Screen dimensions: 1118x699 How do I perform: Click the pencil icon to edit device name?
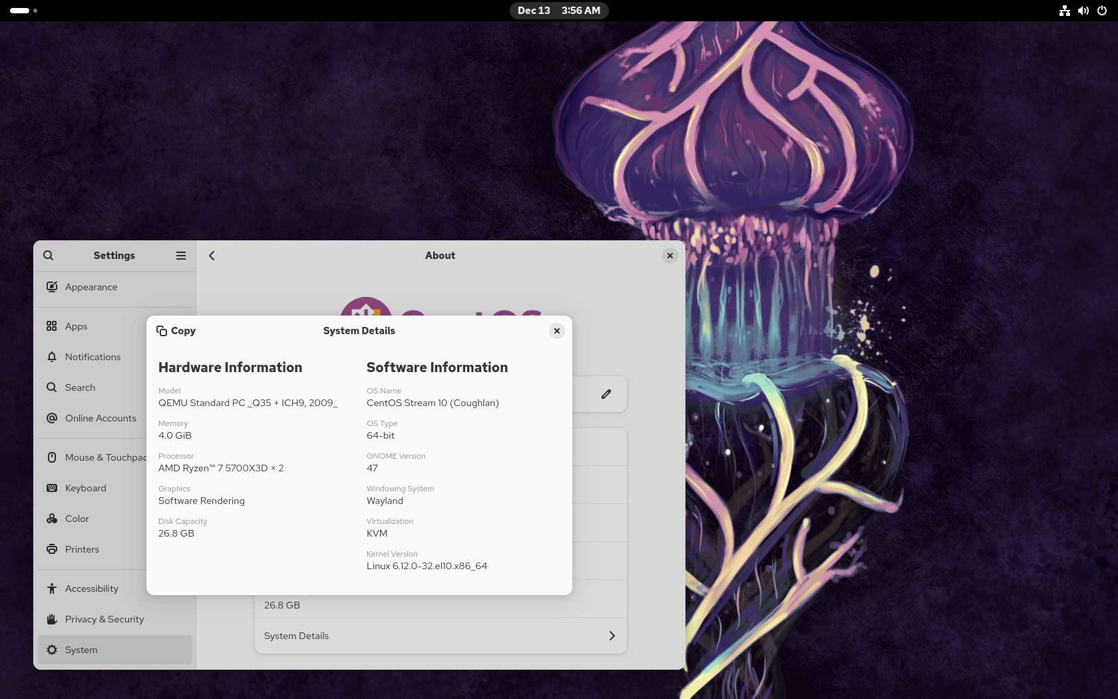pyautogui.click(x=606, y=394)
